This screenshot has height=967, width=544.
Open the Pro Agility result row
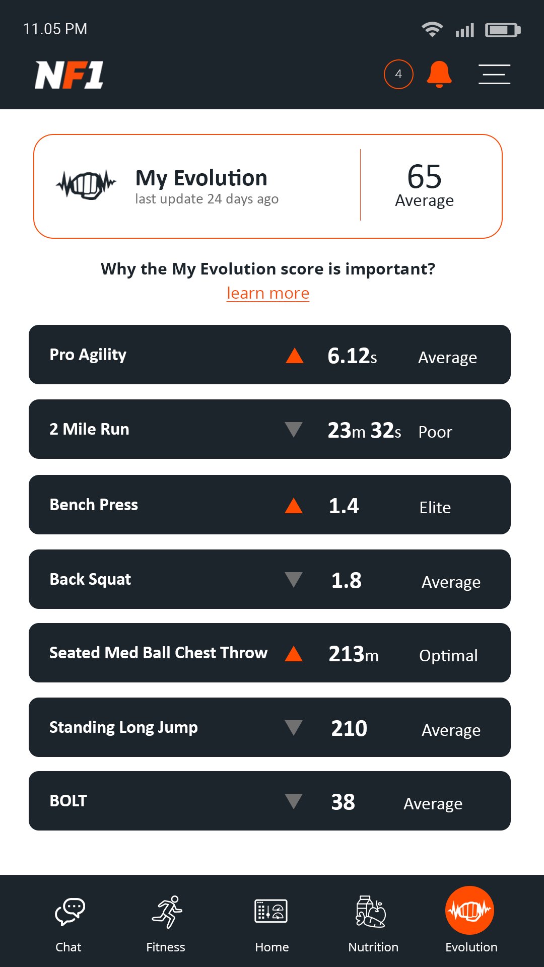pyautogui.click(x=269, y=355)
